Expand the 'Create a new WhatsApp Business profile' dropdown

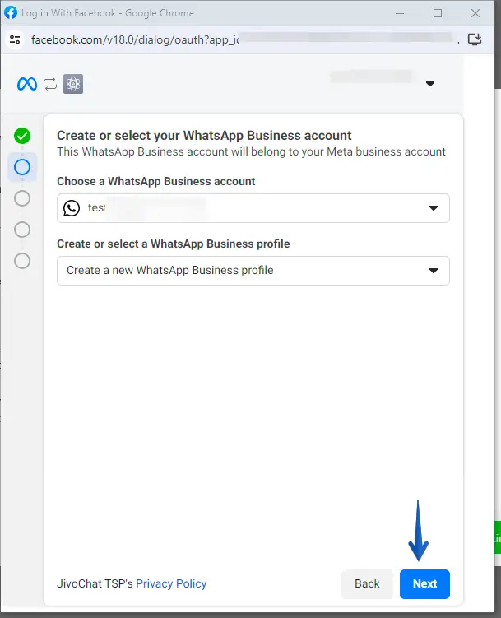pyautogui.click(x=253, y=271)
